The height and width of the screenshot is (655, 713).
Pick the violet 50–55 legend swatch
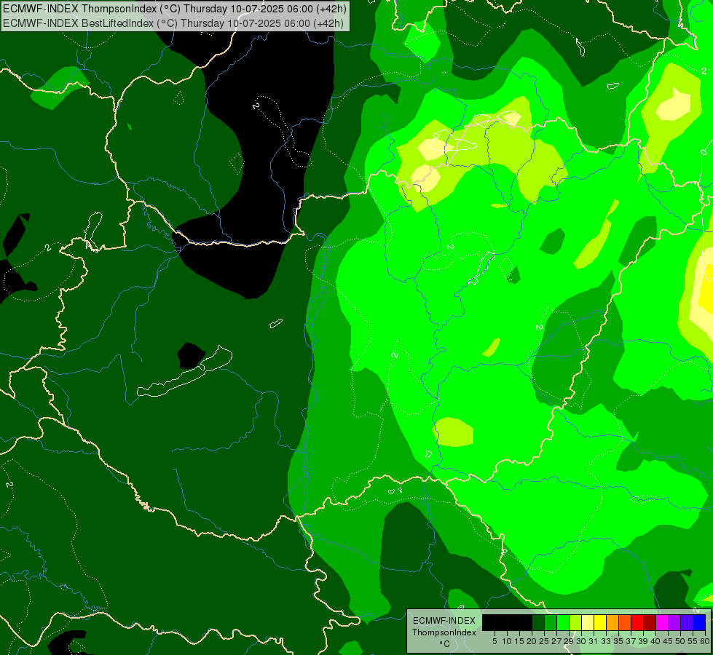point(687,622)
